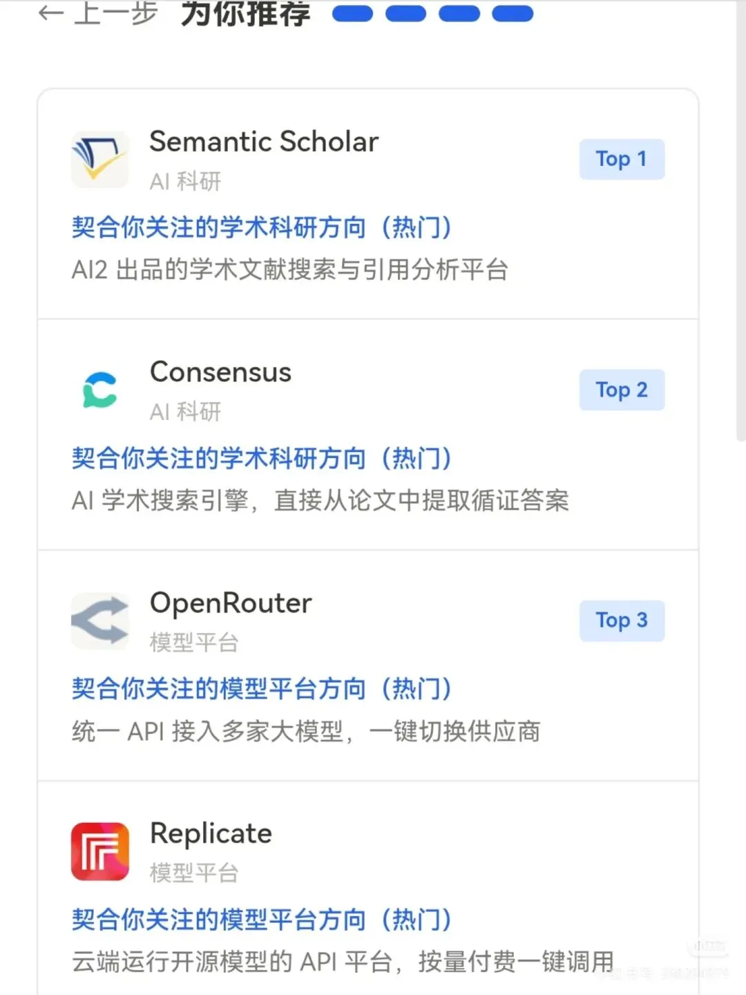The width and height of the screenshot is (746, 995).
Task: Click the Top 2 badge
Action: point(622,390)
